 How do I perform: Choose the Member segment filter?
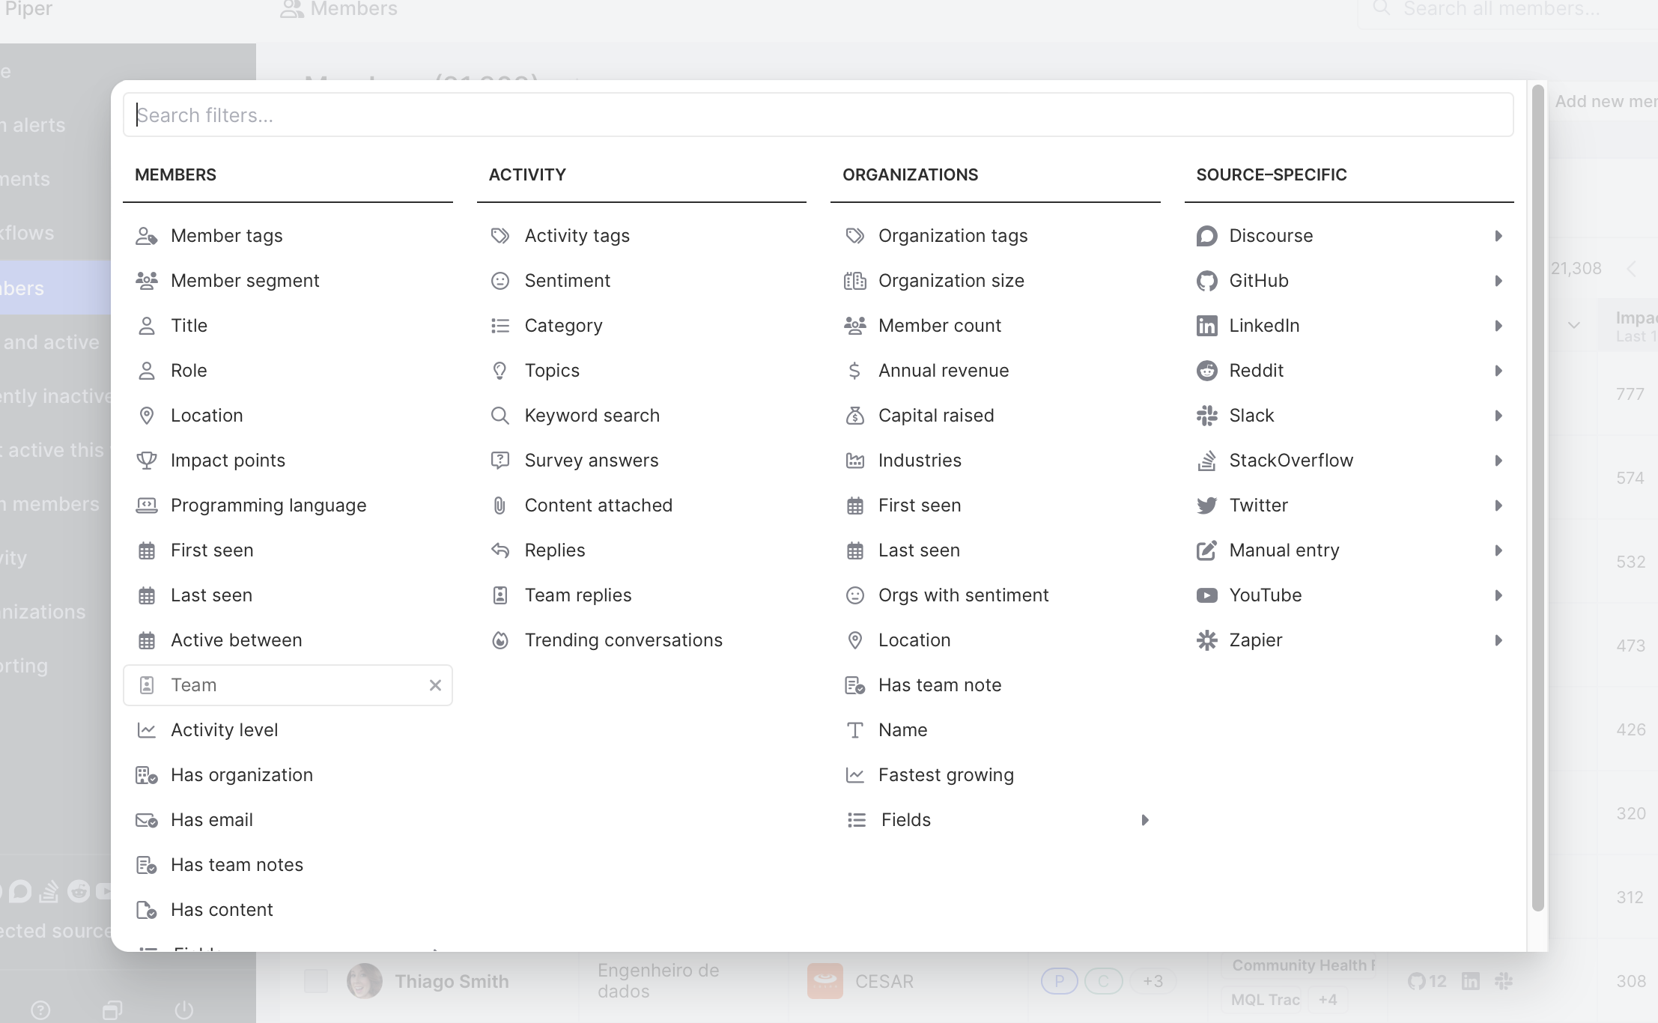[245, 281]
